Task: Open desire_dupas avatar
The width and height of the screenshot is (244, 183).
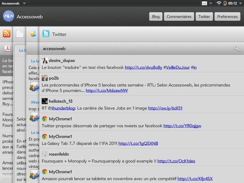Action: click(x=45, y=60)
